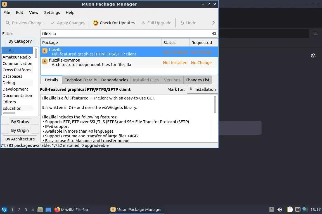Select the Education category

pos(17,108)
